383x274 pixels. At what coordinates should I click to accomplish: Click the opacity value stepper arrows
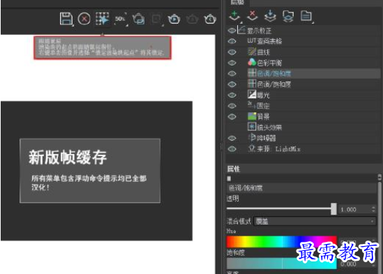click(373, 209)
